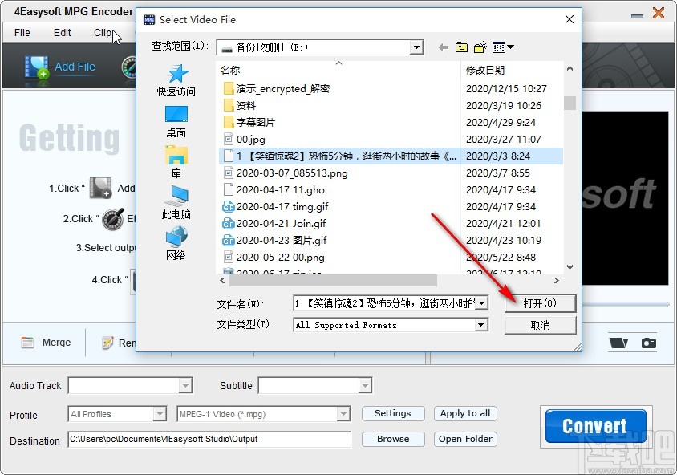This screenshot has height=475, width=677.
Task: Click the 打开(O) button
Action: coord(541,303)
